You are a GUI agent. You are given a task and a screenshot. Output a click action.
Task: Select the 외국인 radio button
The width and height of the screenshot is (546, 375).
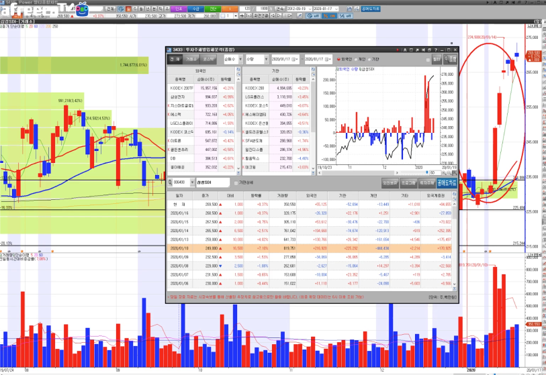338,60
